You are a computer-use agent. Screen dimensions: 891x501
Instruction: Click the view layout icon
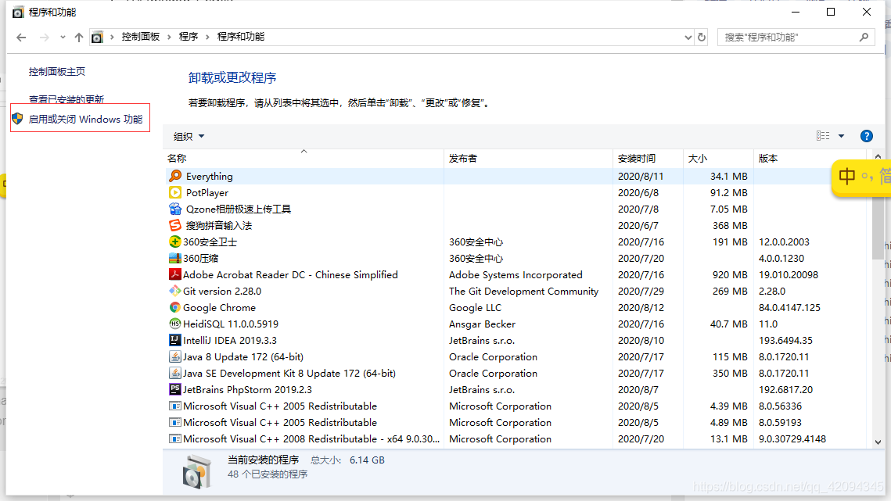click(x=823, y=136)
